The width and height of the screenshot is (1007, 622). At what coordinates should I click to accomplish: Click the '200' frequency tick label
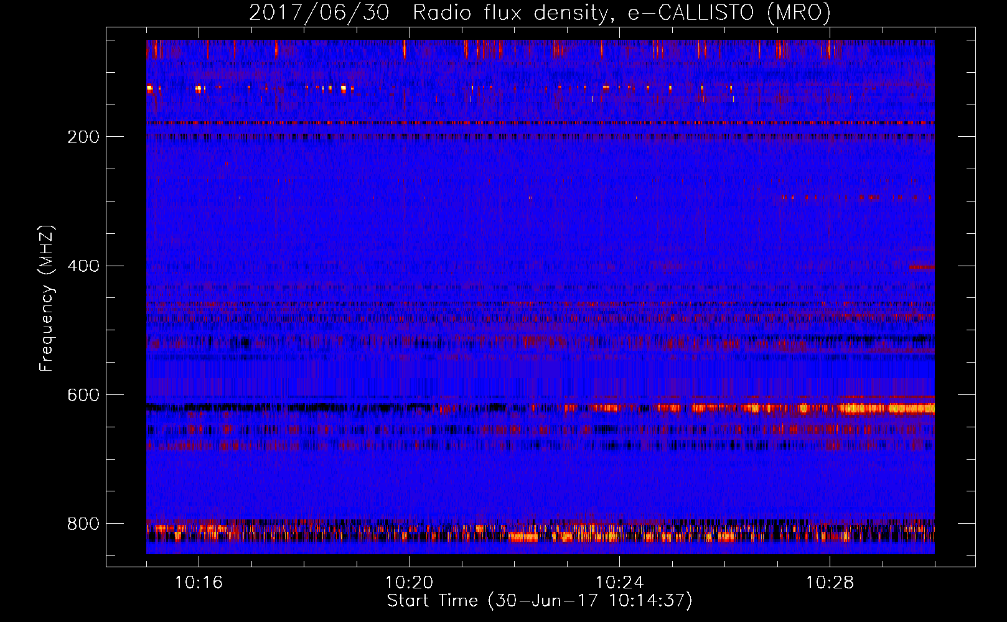tap(83, 137)
